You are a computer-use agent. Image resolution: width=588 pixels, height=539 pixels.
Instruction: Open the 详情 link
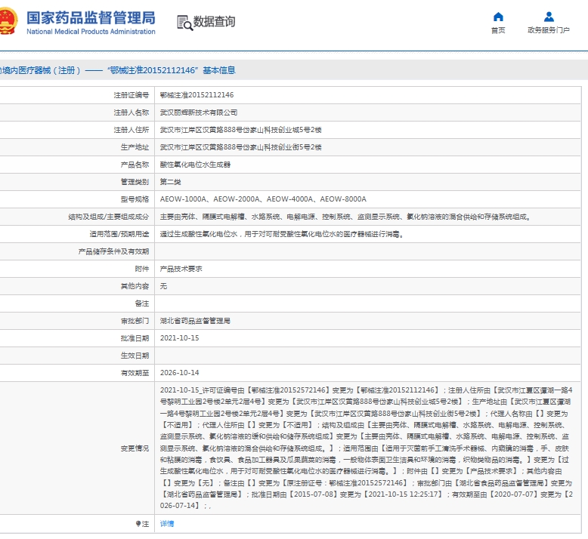tap(167, 523)
